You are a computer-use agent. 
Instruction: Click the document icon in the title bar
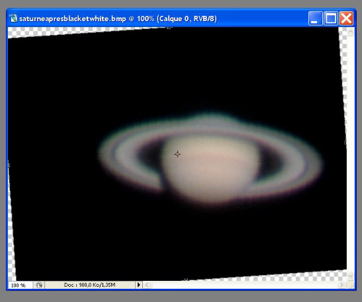pos(13,19)
